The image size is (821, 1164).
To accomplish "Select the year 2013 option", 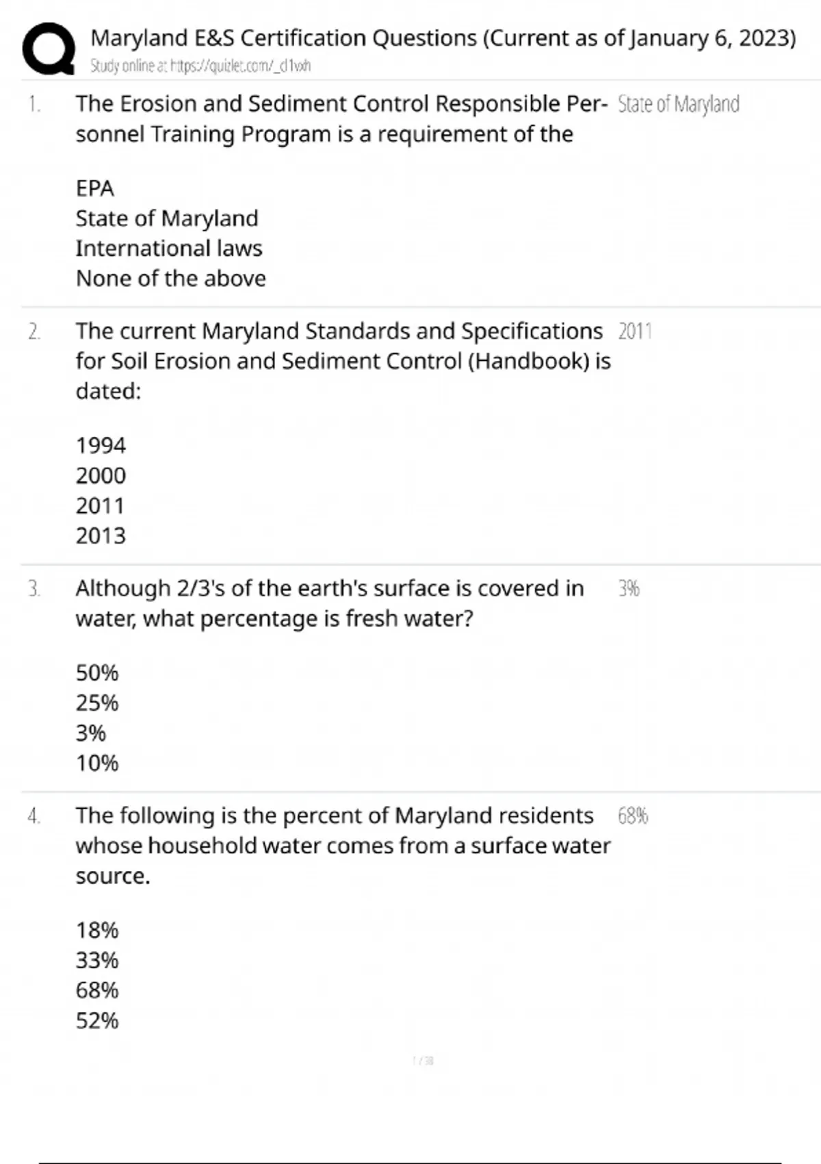I will (x=101, y=536).
